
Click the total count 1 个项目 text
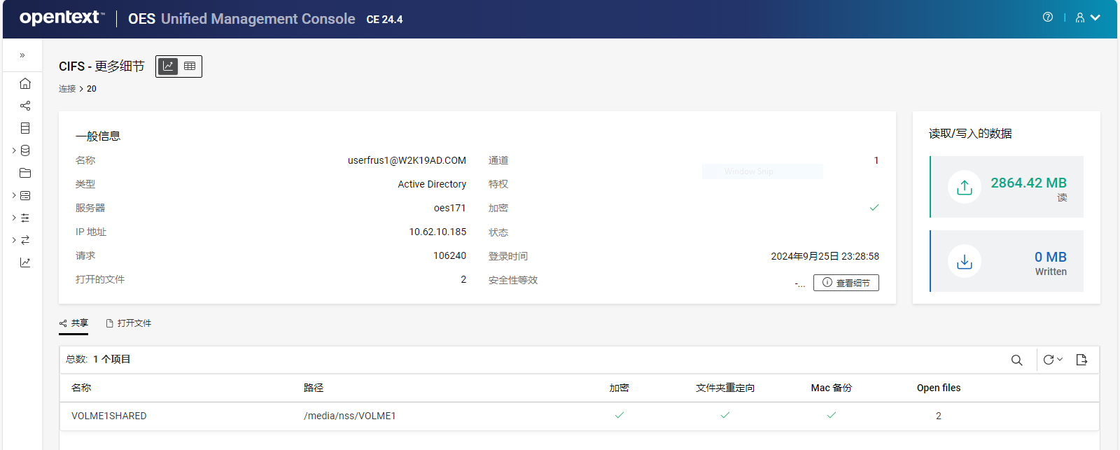(112, 359)
